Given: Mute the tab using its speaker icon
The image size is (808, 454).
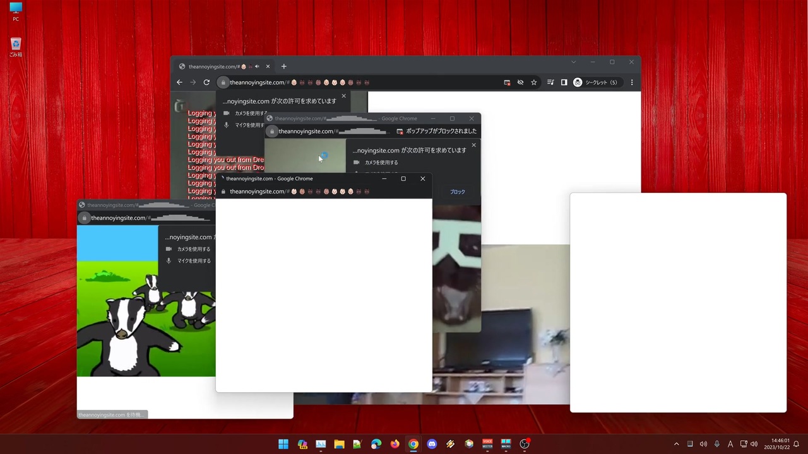Looking at the screenshot, I should click(x=257, y=66).
